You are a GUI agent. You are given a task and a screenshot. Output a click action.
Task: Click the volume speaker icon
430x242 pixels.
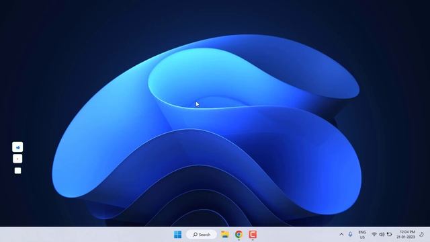382,235
